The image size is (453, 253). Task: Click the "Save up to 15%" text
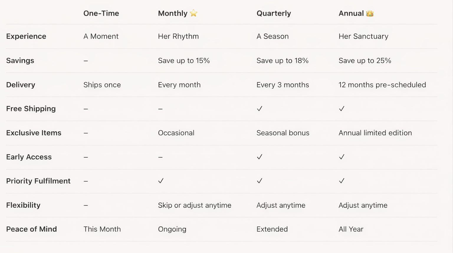click(184, 61)
